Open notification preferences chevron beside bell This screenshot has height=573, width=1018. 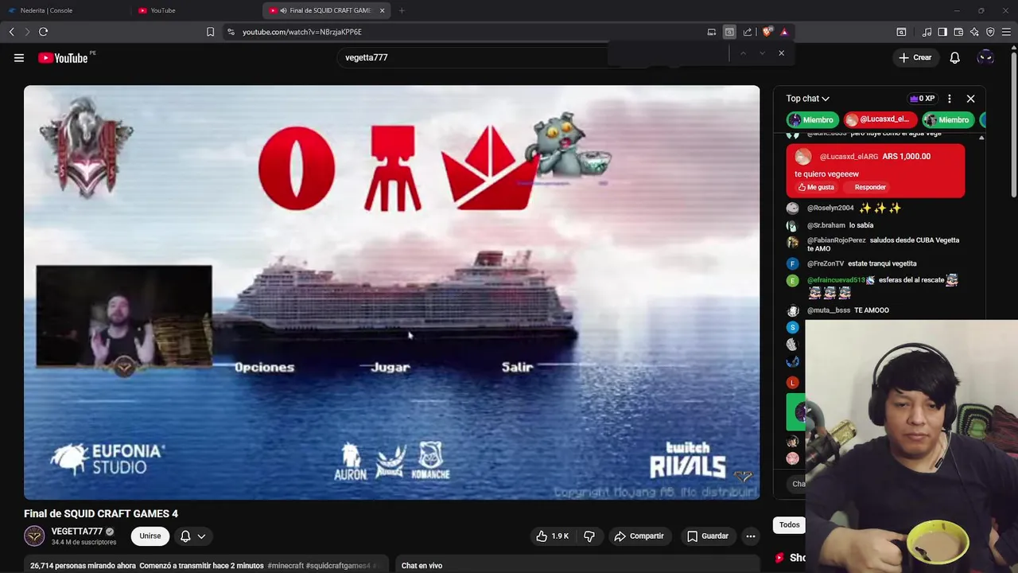click(201, 536)
